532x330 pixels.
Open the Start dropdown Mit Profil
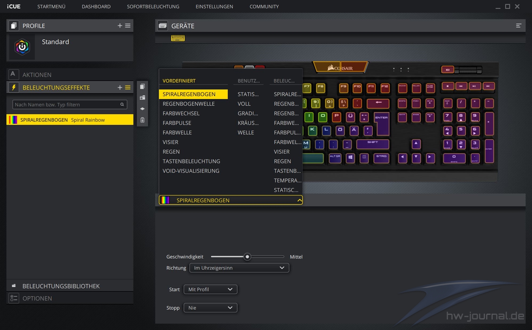(x=210, y=289)
